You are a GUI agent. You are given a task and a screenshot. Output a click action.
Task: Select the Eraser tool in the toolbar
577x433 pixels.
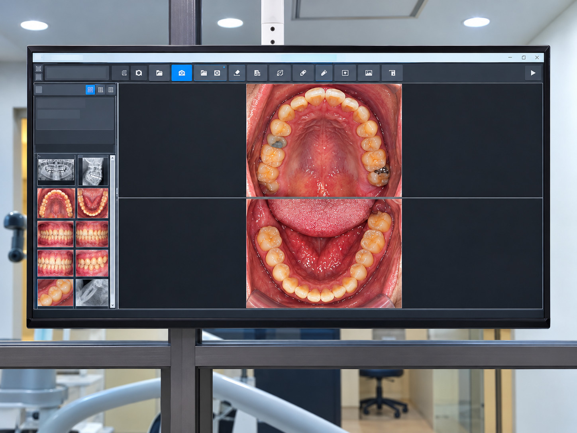point(237,73)
